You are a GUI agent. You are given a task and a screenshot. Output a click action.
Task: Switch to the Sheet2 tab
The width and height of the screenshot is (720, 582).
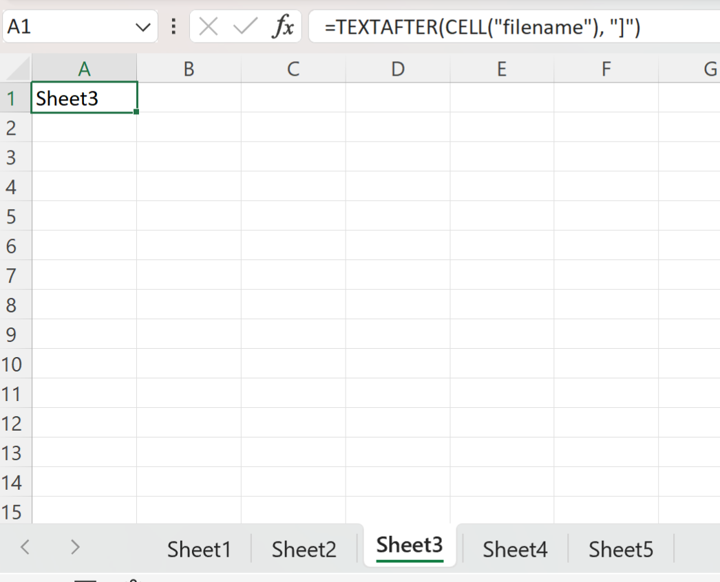(x=304, y=547)
